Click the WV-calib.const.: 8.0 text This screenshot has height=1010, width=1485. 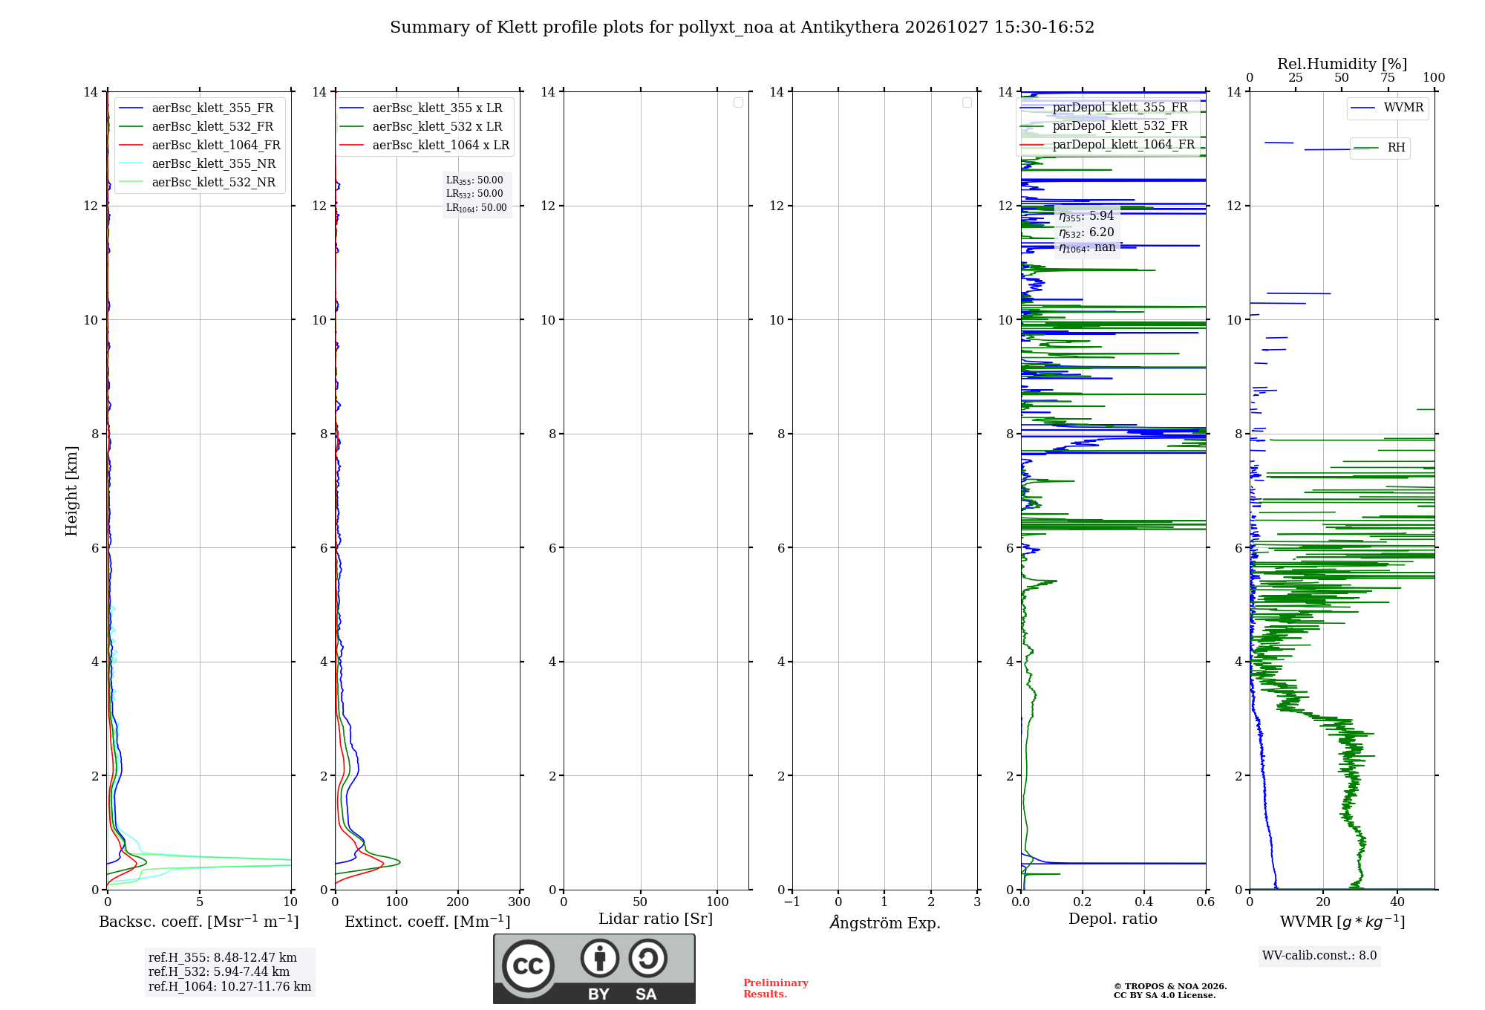click(x=1319, y=956)
